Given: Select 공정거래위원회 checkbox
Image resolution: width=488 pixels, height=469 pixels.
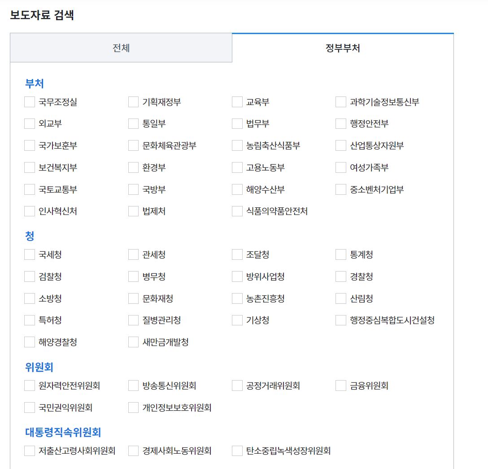Looking at the screenshot, I should [x=237, y=386].
